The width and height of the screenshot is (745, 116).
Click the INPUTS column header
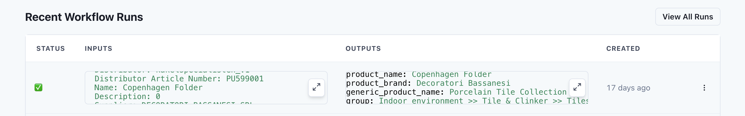tap(98, 48)
